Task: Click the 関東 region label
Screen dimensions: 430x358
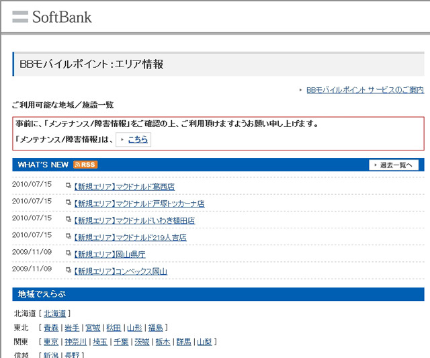Action: (21, 342)
